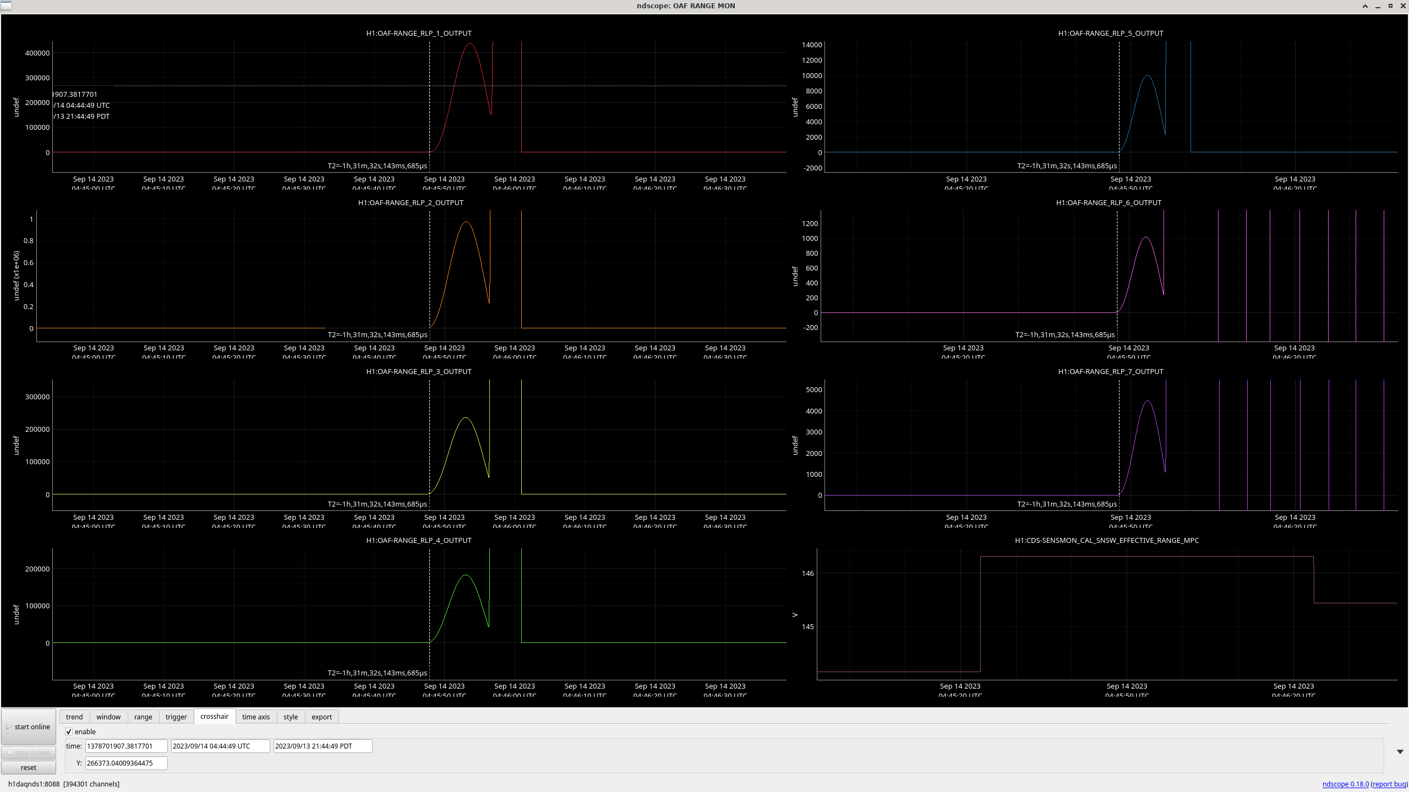The height and width of the screenshot is (792, 1409).
Task: Click the shade (roll-up) window icon
Action: [x=1365, y=6]
